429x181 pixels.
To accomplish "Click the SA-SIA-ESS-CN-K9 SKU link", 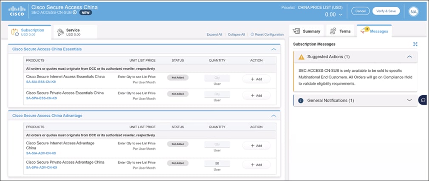I will pyautogui.click(x=41, y=82).
